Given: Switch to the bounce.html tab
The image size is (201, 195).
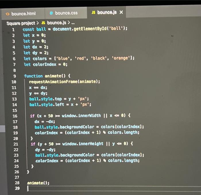Looking at the screenshot, I should [23, 14].
